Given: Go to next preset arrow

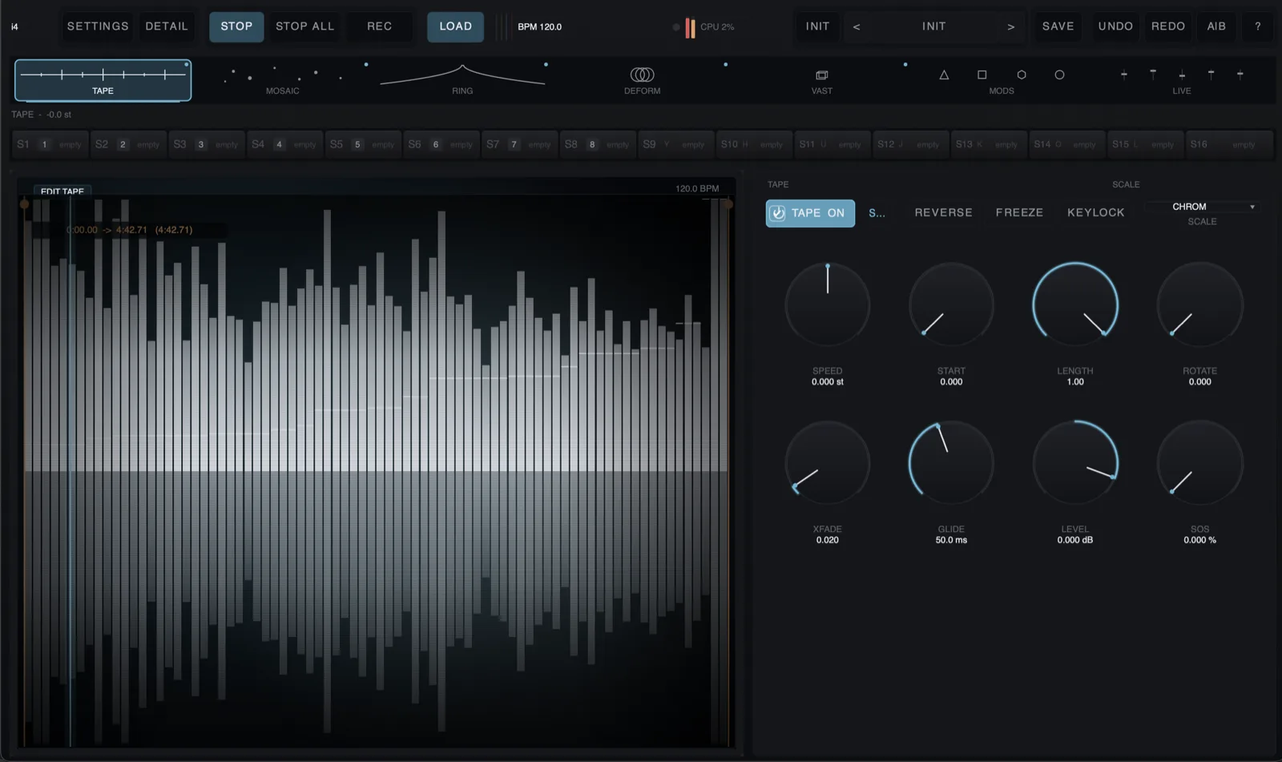Looking at the screenshot, I should pos(1011,26).
